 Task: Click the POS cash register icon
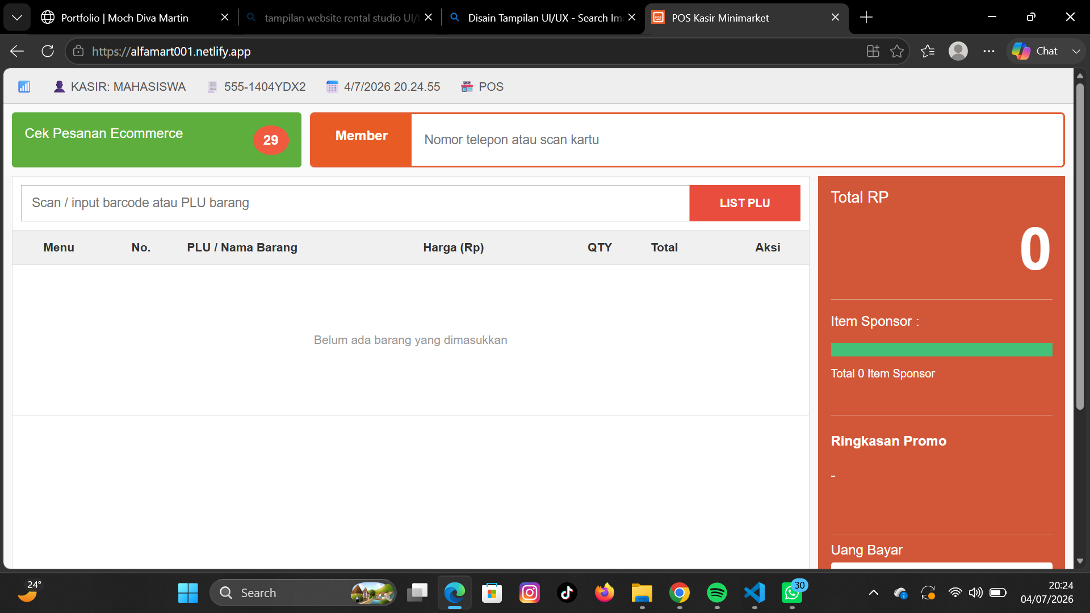pos(467,86)
